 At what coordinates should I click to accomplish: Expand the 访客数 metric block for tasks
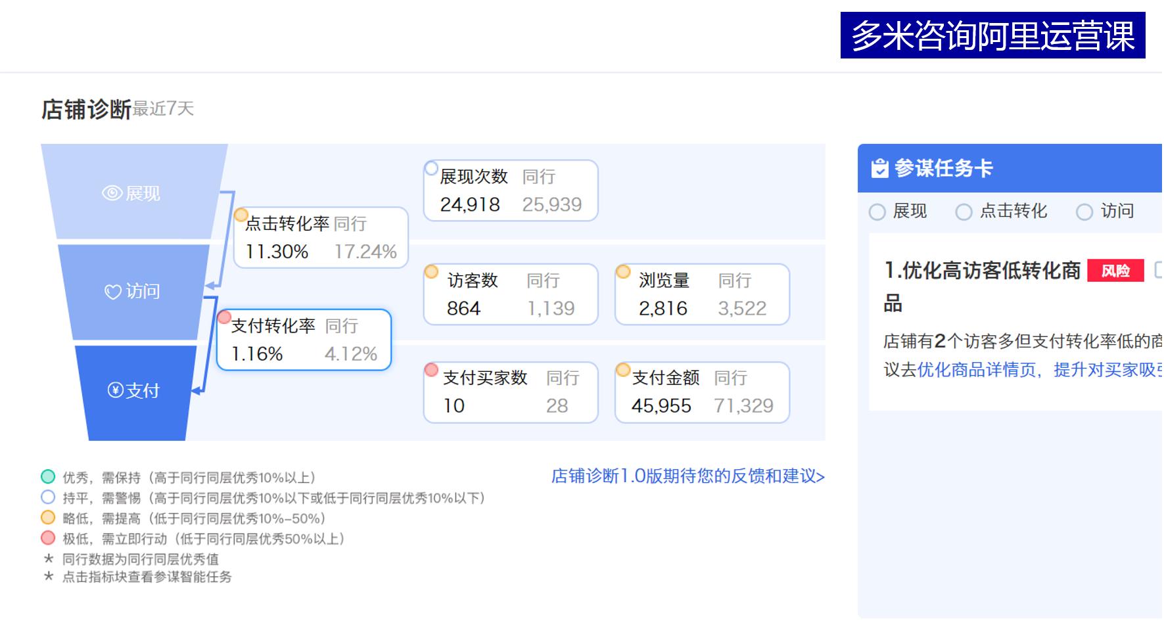point(509,294)
